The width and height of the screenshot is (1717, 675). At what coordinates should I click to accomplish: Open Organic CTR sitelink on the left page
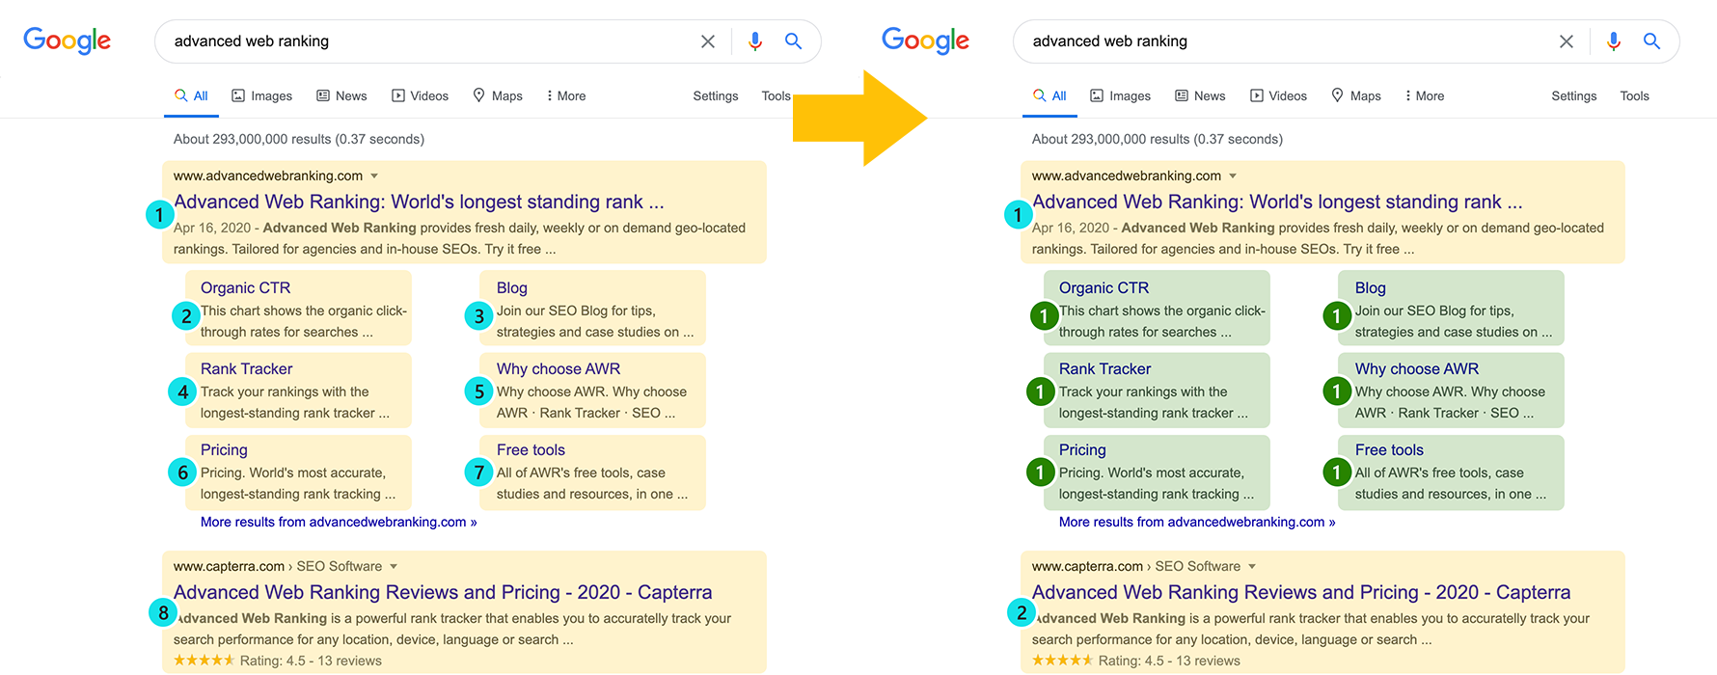click(x=245, y=287)
